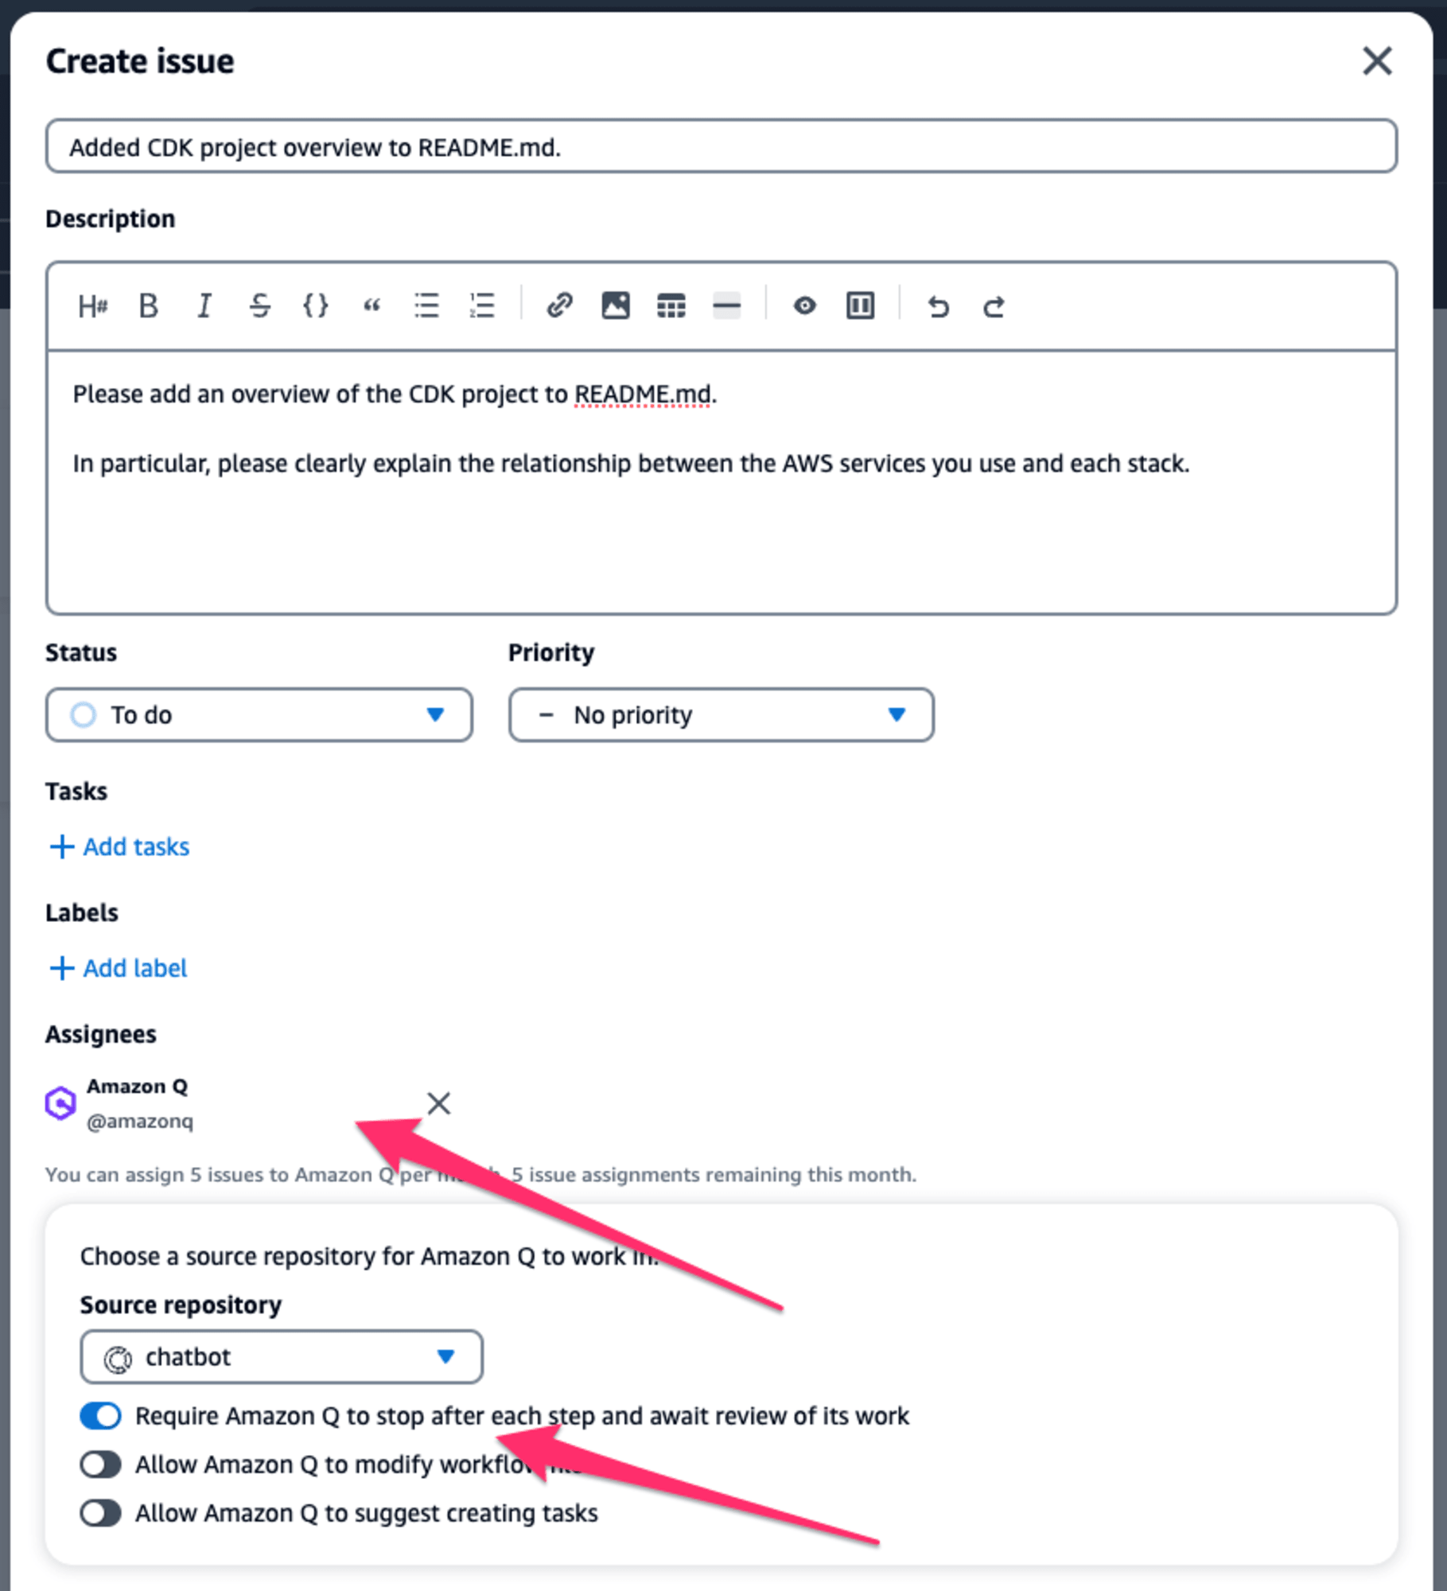Screen dimensions: 1447x1591
Task: Switch to side-by-side editor view
Action: pyautogui.click(x=860, y=305)
